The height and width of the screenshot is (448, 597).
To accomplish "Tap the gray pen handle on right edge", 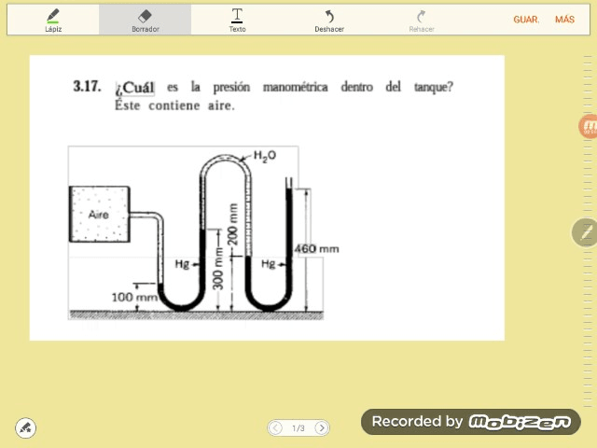I will tap(585, 231).
